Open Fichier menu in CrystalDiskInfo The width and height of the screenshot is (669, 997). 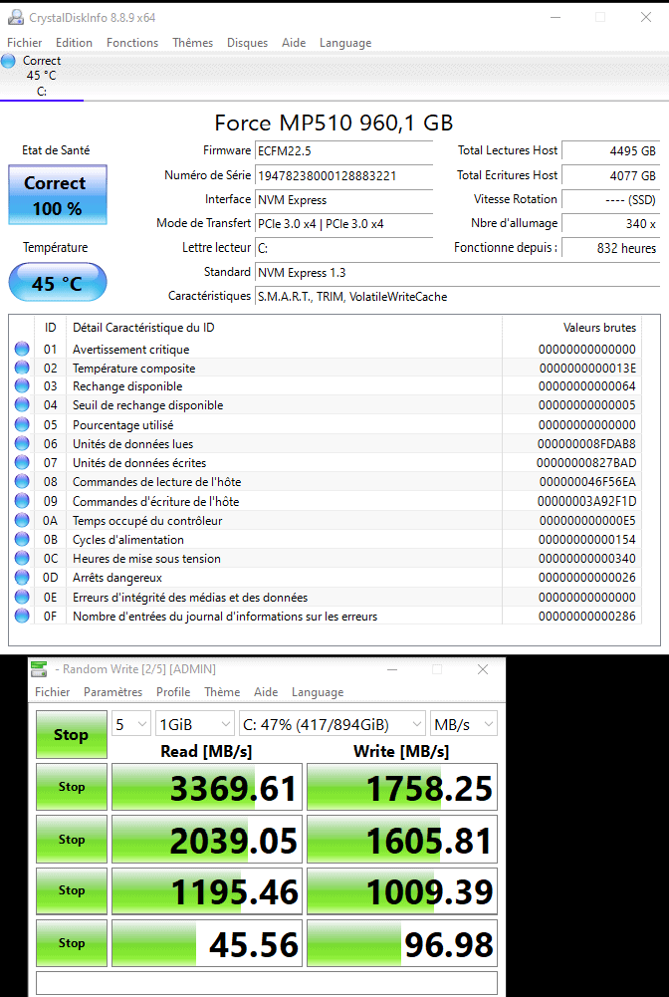click(x=24, y=43)
